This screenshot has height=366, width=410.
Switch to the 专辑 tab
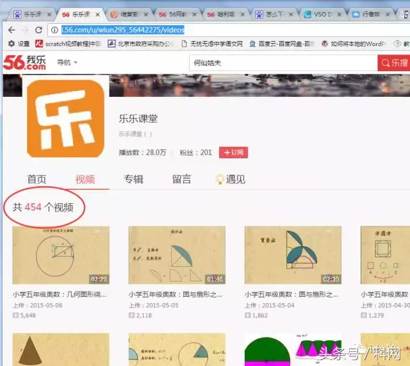[133, 179]
